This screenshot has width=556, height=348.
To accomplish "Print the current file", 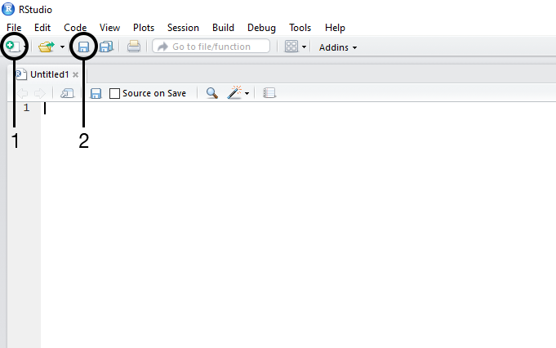I will tap(134, 47).
